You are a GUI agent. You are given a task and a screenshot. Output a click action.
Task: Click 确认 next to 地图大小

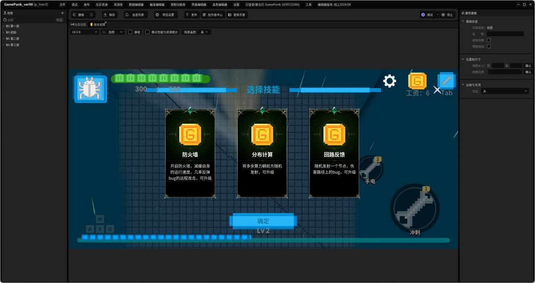coord(528,65)
